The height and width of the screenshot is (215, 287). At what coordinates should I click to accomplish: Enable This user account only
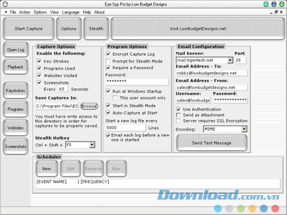(x=115, y=98)
